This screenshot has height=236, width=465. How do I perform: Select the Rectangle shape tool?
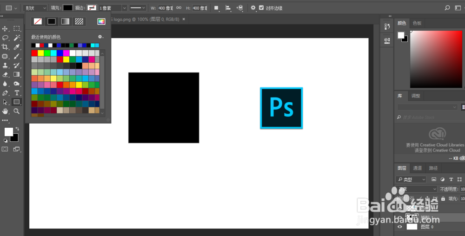pyautogui.click(x=17, y=102)
